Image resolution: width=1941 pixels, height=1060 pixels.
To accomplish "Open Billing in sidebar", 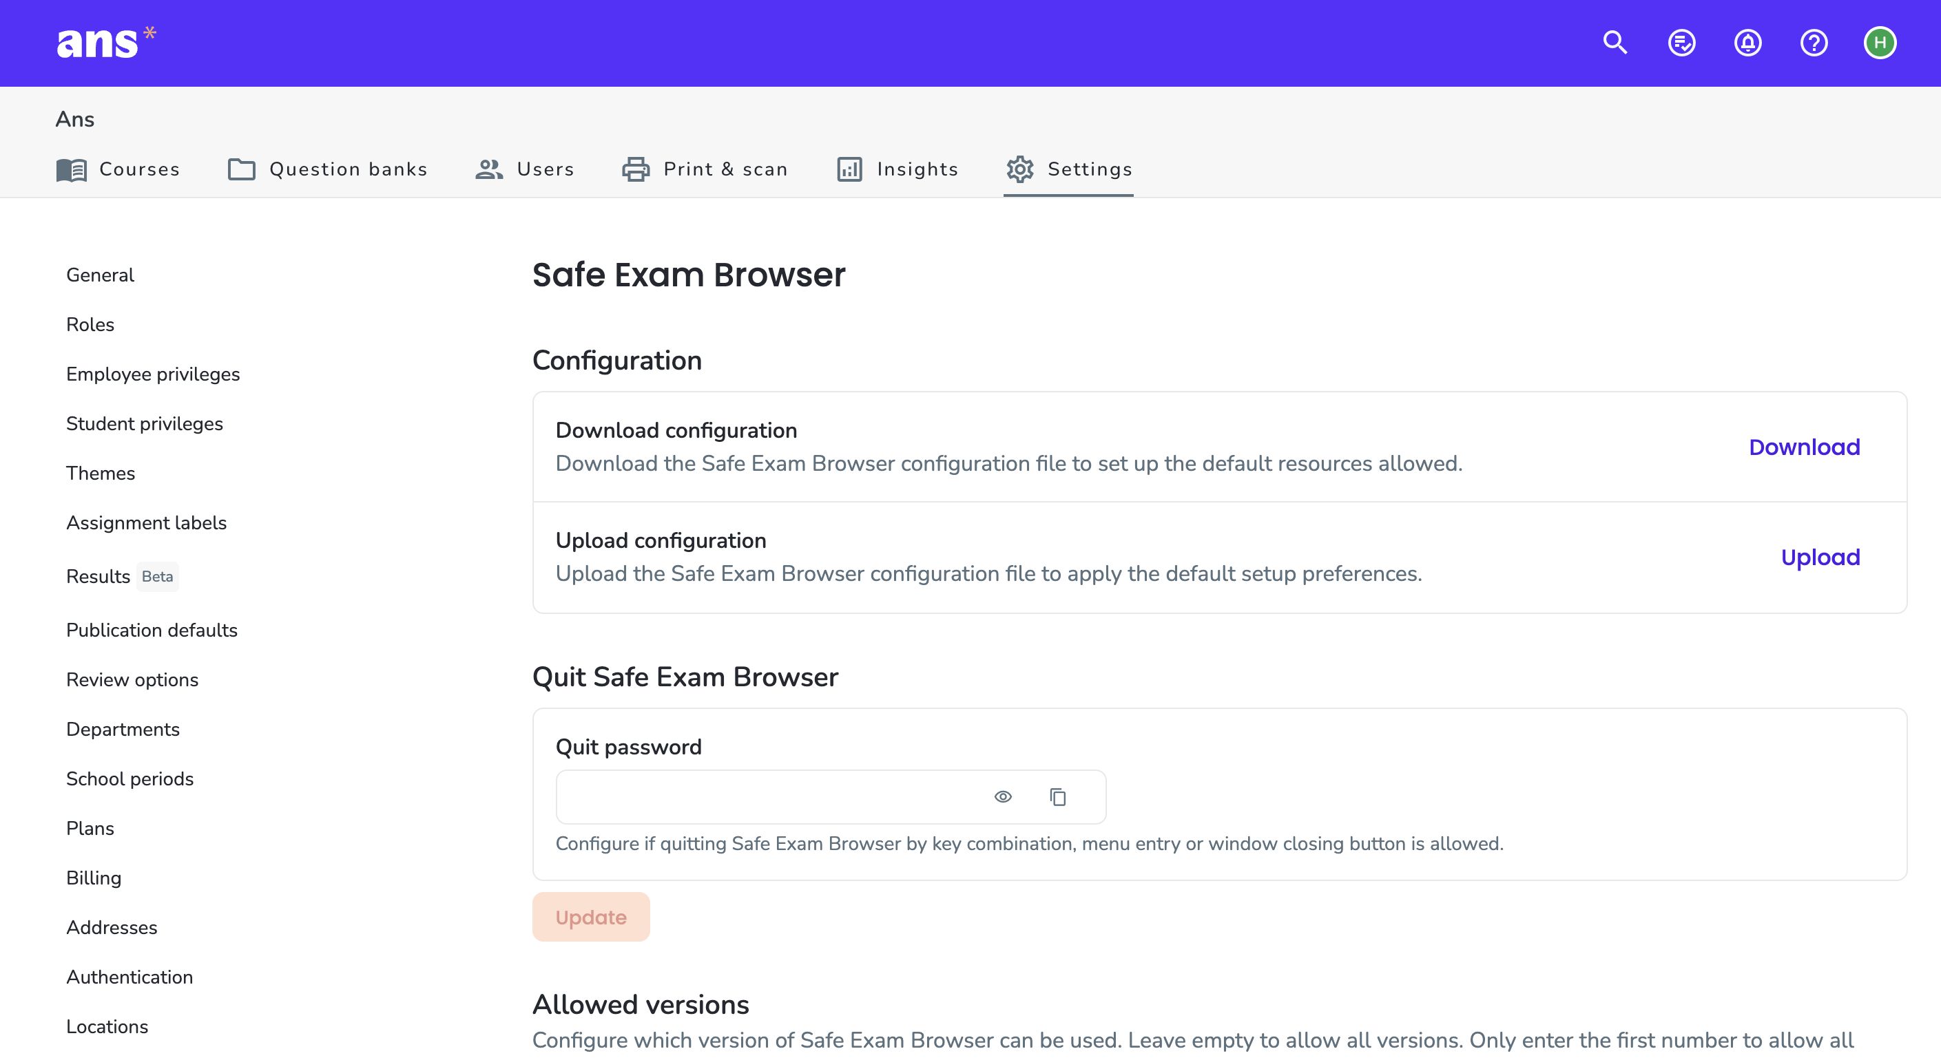I will (94, 878).
